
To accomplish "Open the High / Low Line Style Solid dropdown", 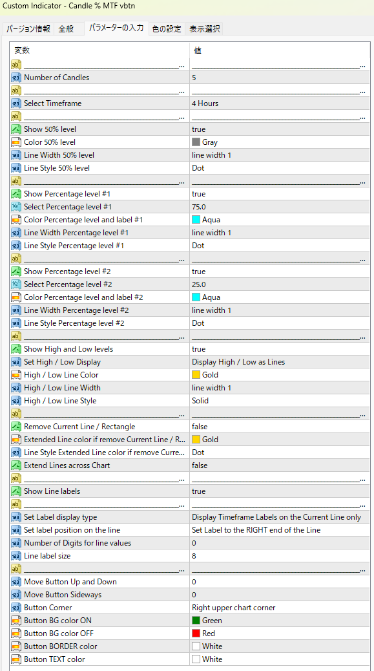I will [280, 401].
